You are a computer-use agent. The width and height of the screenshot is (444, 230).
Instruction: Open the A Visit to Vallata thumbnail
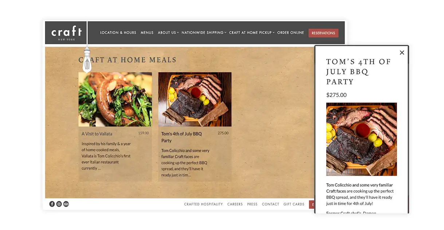coord(115,99)
